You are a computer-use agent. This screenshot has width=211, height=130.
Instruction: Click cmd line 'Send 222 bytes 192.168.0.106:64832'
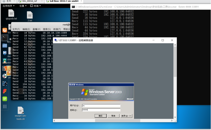pos(103,11)
